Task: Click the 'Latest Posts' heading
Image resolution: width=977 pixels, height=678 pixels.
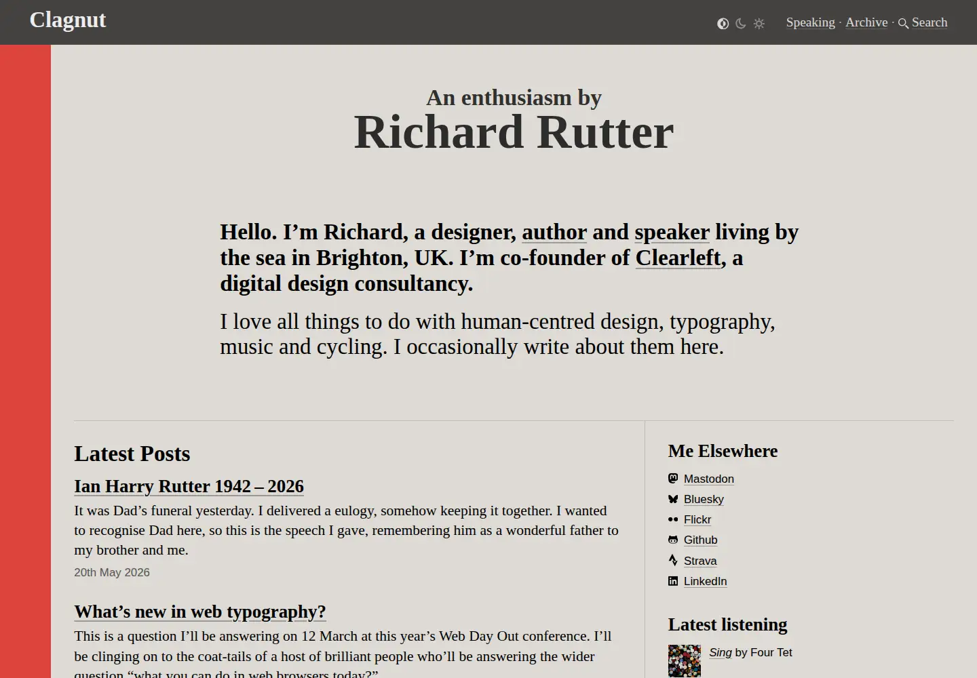Action: (132, 454)
